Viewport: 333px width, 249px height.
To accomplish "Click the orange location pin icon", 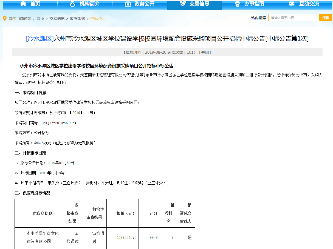I will (4, 18).
